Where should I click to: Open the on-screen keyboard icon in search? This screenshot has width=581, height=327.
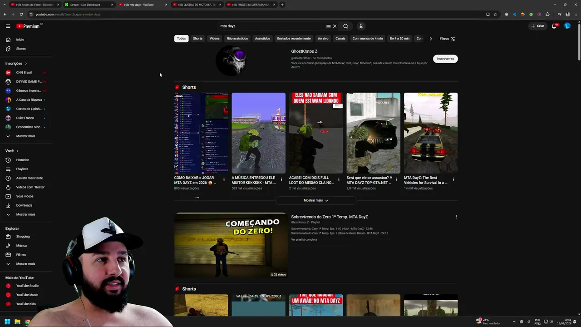328,26
